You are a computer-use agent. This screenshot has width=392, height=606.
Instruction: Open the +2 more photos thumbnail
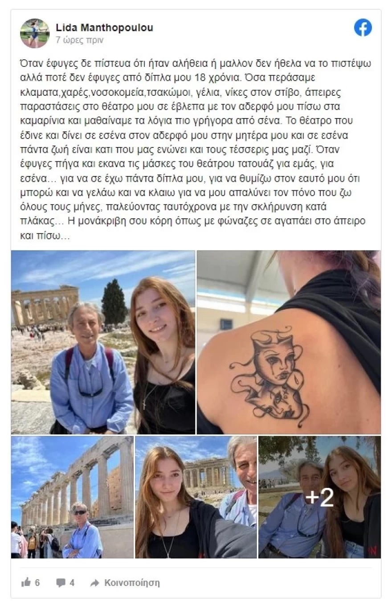[x=320, y=497]
